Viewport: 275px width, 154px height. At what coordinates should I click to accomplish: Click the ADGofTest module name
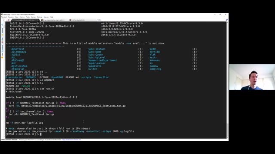coord(18,49)
